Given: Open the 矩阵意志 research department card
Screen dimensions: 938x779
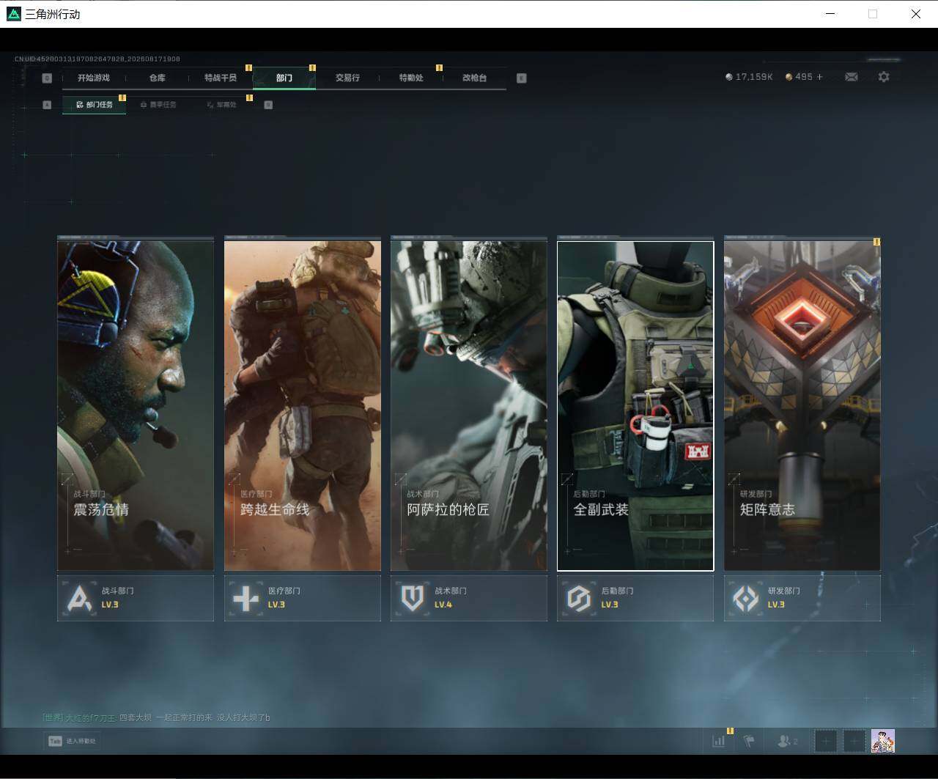Looking at the screenshot, I should coord(802,406).
